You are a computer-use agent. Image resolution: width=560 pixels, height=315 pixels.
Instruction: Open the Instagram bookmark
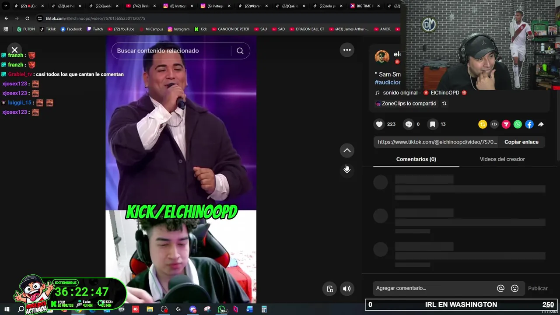pyautogui.click(x=178, y=29)
